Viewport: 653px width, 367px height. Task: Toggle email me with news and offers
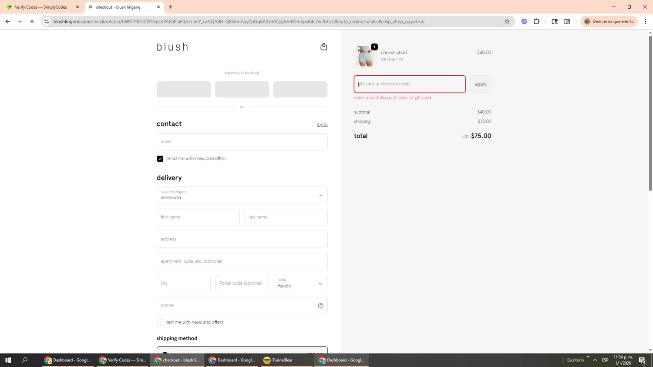pos(160,159)
